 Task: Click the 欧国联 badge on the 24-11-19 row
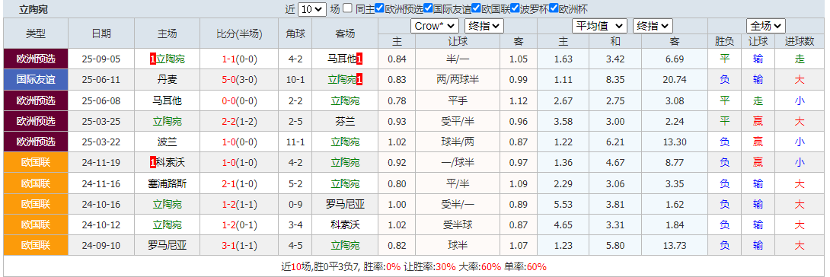[x=36, y=163]
